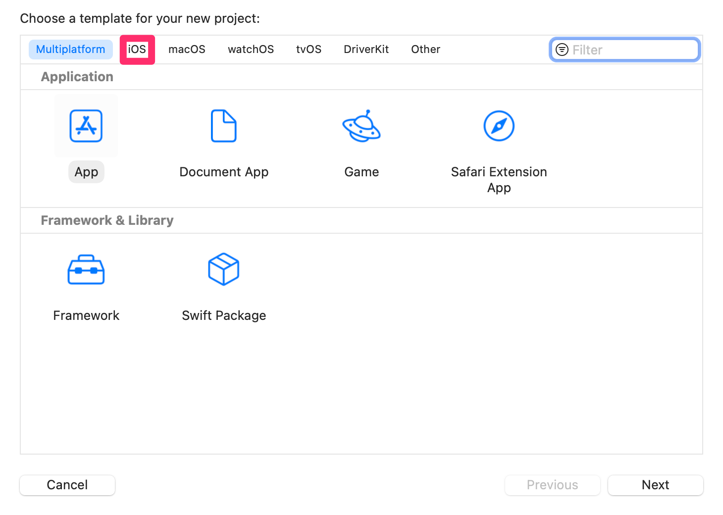Switch to the iOS tab
Image resolution: width=723 pixels, height=515 pixels.
tap(137, 50)
